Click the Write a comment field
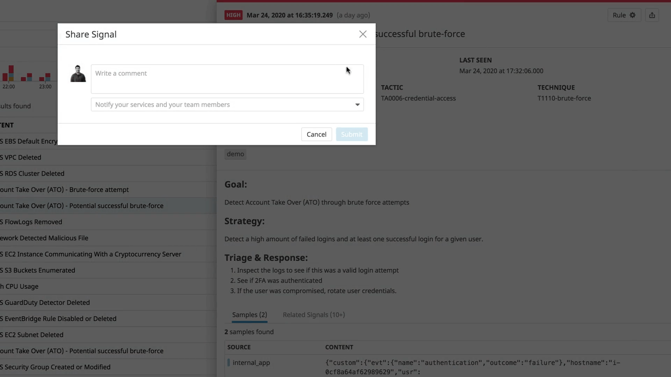 click(227, 79)
